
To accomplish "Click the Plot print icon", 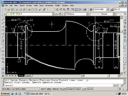I will coord(17,9).
